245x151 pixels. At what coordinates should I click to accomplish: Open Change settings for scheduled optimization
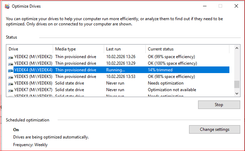214,129
